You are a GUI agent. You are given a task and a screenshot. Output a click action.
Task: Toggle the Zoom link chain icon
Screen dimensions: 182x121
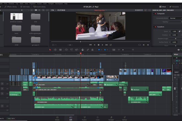pos(180,31)
